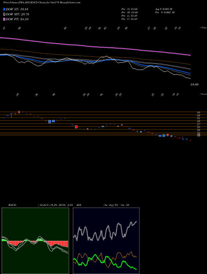
Task: Click the 'MACD:' panel heading
Action: coord(12,205)
